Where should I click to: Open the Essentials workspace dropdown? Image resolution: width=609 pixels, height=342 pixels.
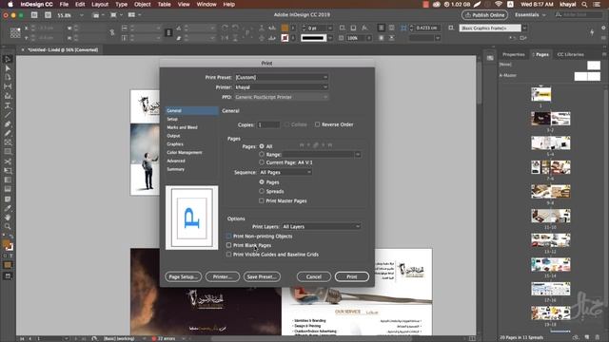[530, 15]
